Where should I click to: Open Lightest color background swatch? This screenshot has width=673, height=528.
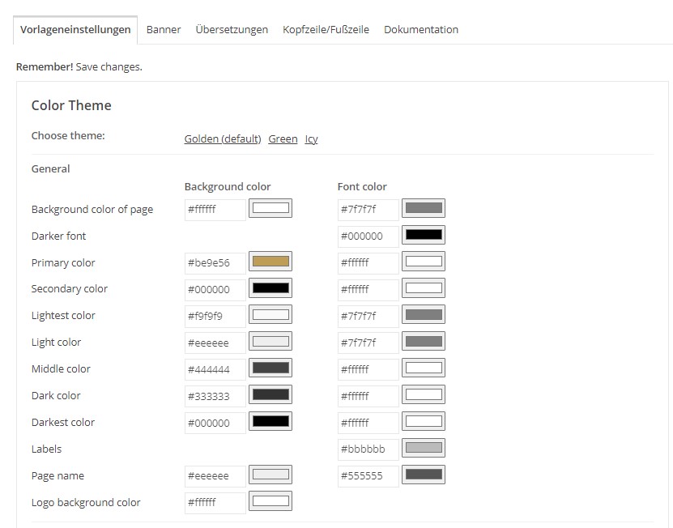270,315
